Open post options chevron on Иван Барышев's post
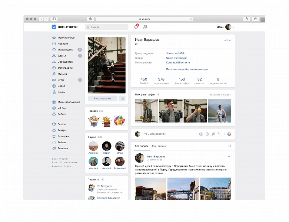289x222 pixels. (229, 157)
